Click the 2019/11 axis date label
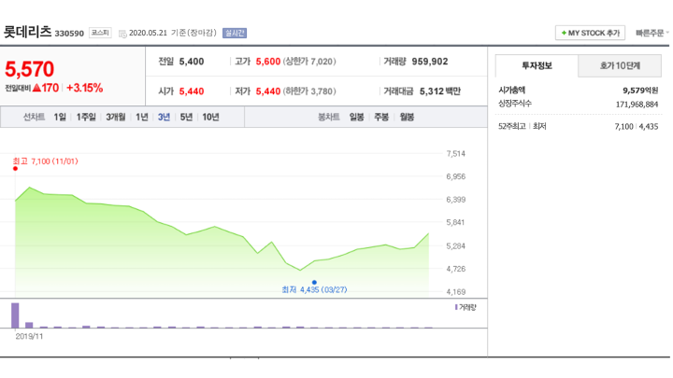Viewport: 673px width, 378px height. [29, 336]
